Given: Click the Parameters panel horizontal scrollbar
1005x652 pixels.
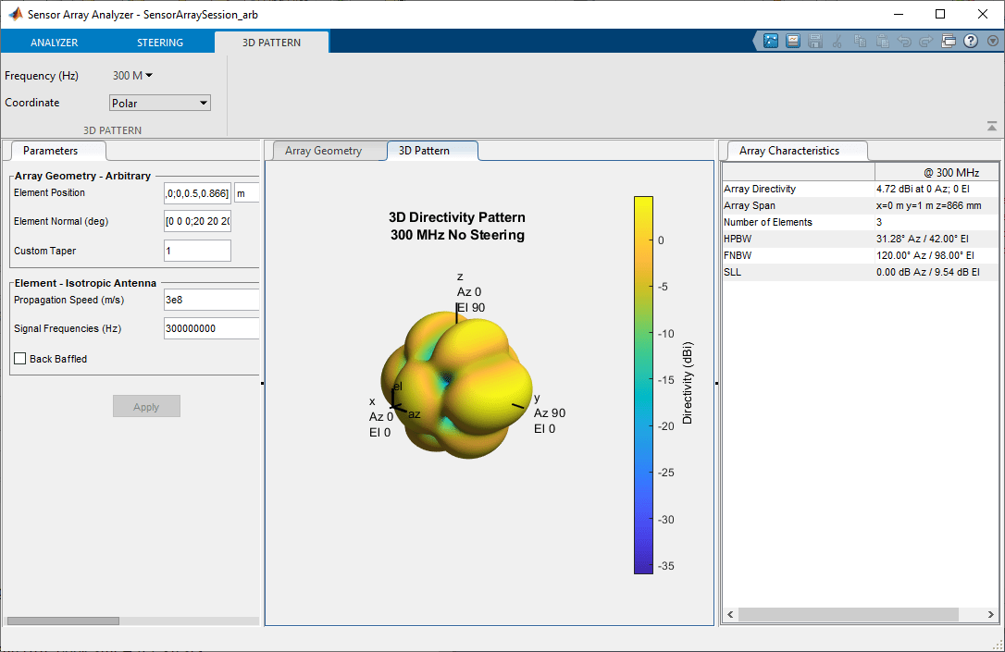Looking at the screenshot, I should (x=63, y=621).
